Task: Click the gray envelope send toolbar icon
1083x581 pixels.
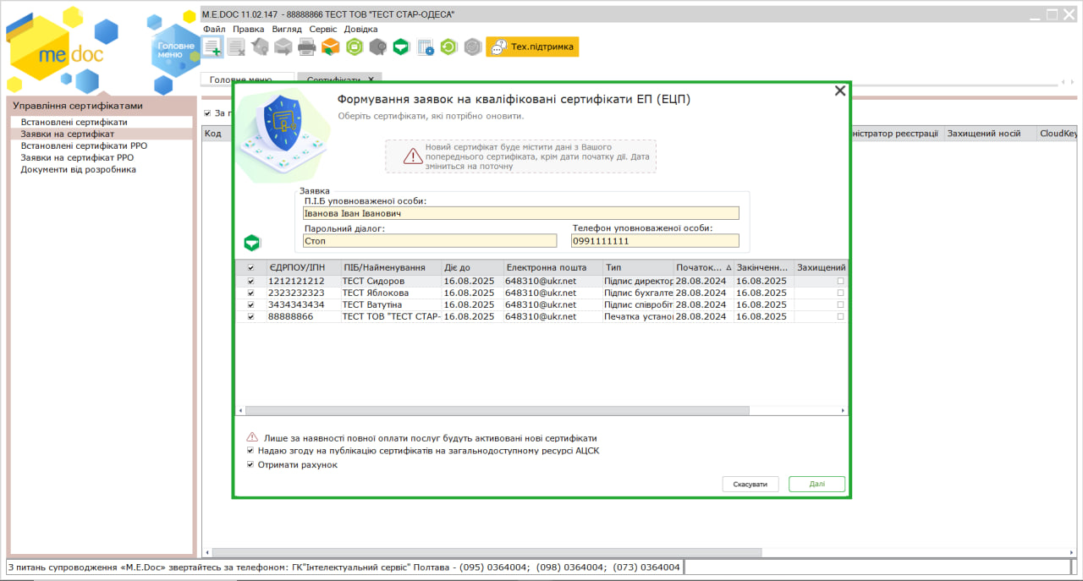Action: (283, 47)
